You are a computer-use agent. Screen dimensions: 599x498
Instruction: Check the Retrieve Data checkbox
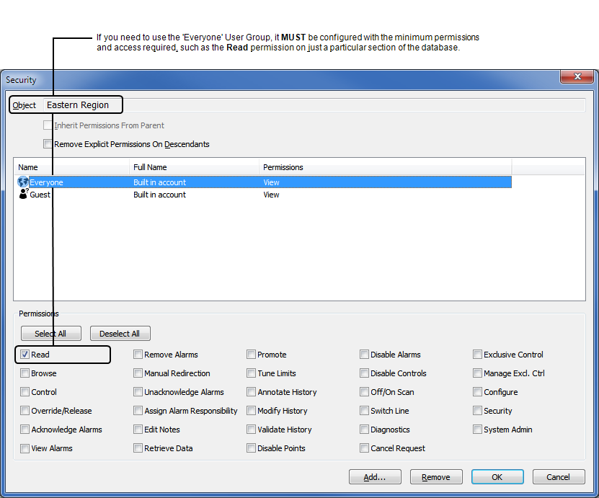coord(138,448)
